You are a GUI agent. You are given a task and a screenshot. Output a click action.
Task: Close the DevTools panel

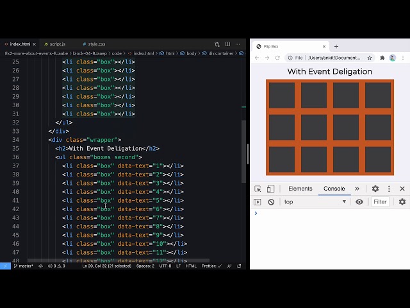click(x=402, y=189)
